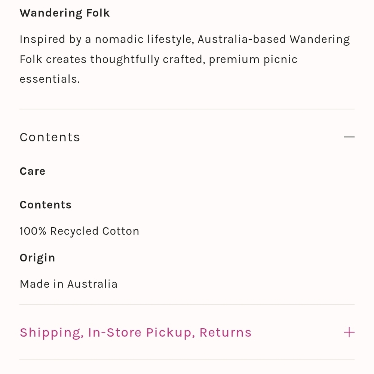Click 'Australia-based Wandering' in the description
The image size is (374, 374).
click(x=274, y=39)
